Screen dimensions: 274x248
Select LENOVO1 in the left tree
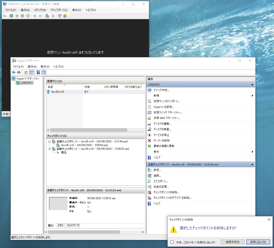[x=27, y=83]
